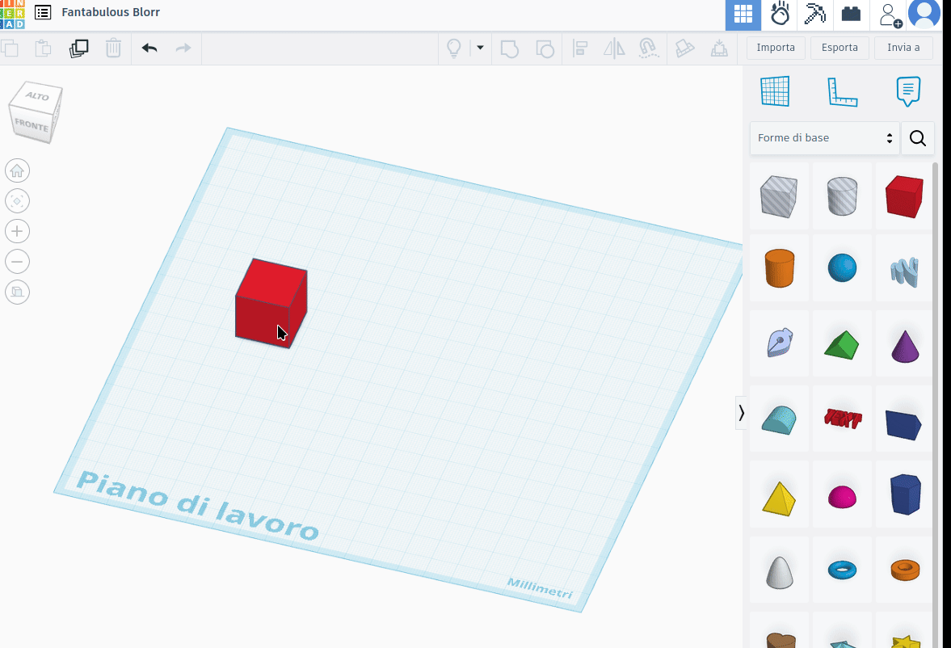This screenshot has width=951, height=648.
Task: Pick the teal round roof shape
Action: click(x=780, y=419)
